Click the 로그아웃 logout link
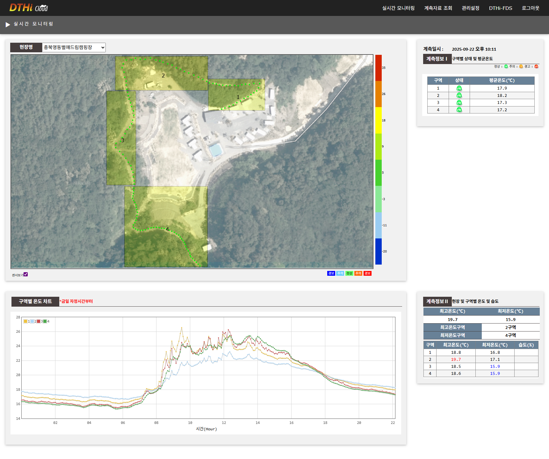This screenshot has height=459, width=549. click(530, 8)
